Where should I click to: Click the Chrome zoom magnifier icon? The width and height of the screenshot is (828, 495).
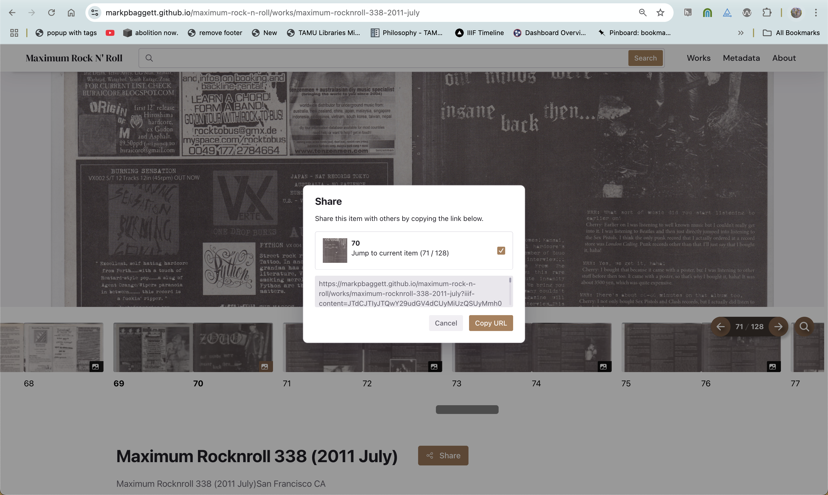click(643, 13)
